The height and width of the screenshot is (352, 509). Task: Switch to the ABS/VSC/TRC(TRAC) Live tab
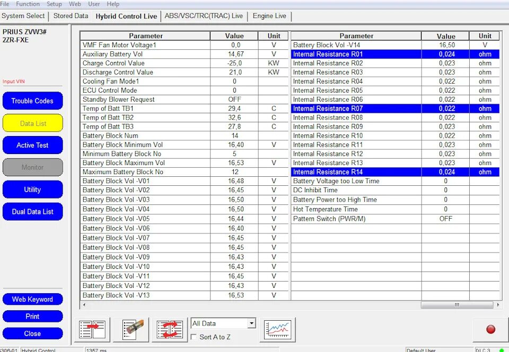tap(204, 16)
